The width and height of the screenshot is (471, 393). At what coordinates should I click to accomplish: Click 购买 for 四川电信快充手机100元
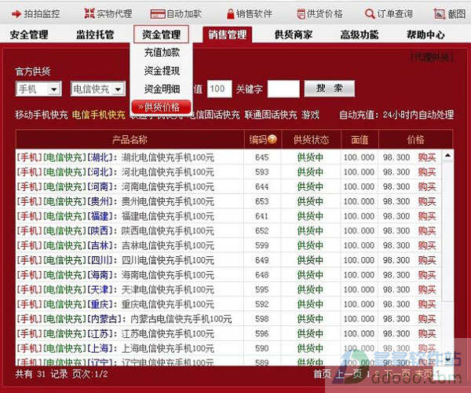click(x=427, y=260)
